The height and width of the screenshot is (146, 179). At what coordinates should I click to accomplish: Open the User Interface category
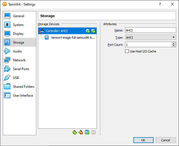[x=20, y=95]
